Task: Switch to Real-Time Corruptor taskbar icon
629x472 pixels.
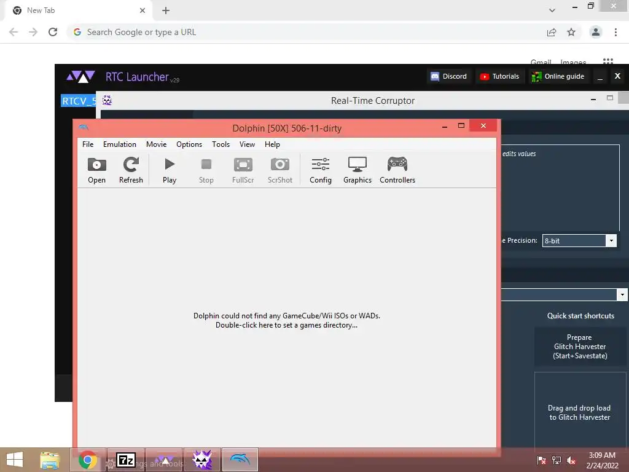Action: [x=202, y=460]
